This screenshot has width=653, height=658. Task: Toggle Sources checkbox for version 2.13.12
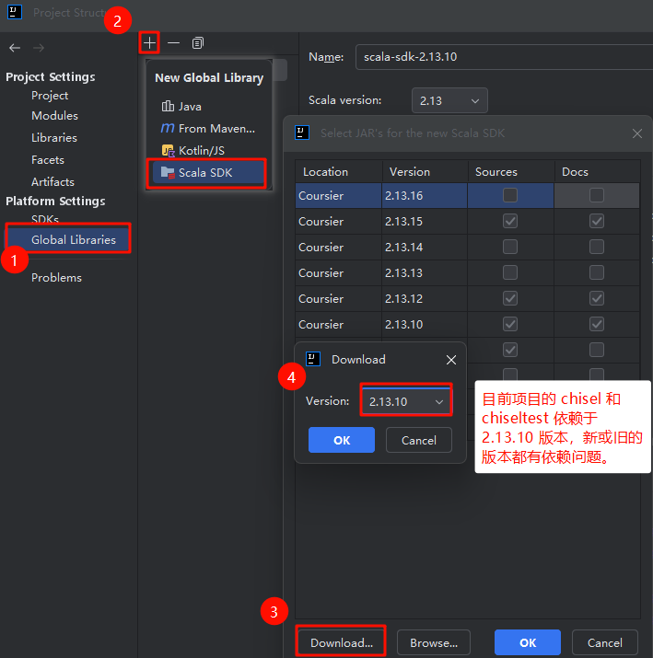click(x=510, y=298)
